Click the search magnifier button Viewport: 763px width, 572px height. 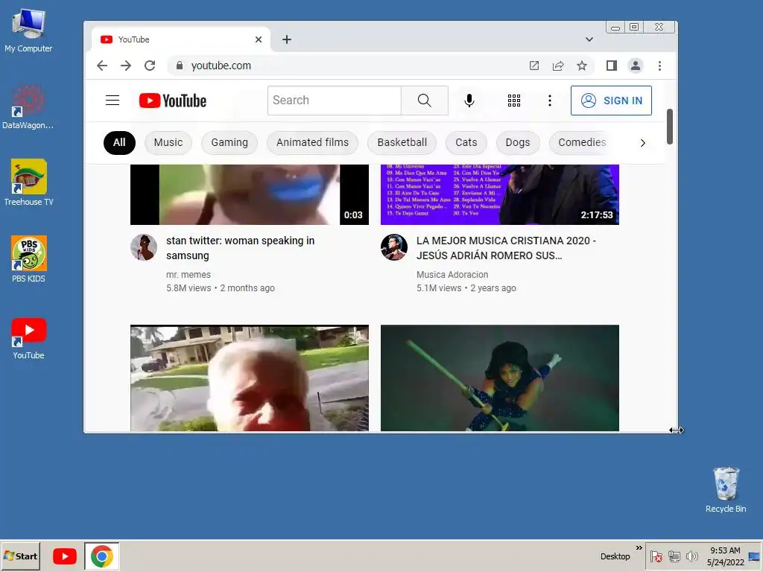click(424, 101)
